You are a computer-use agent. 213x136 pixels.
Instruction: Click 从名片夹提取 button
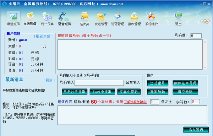[75, 92]
